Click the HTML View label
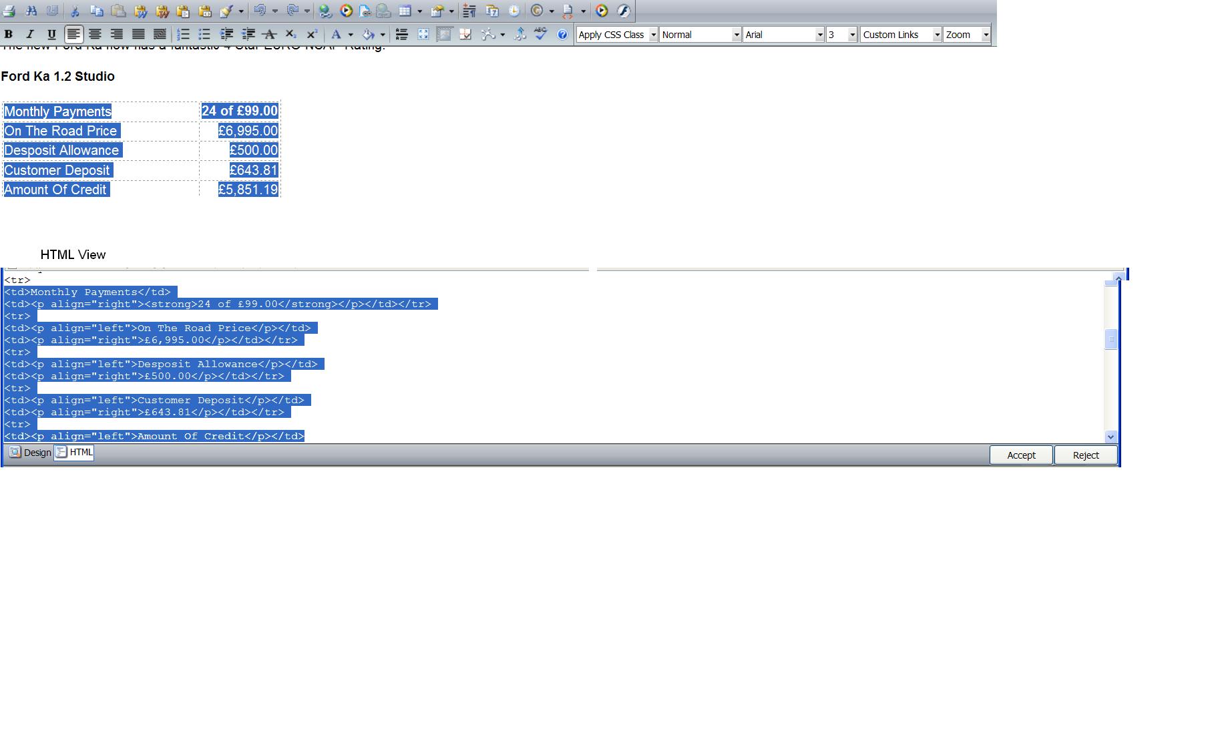Viewport: 1226px width, 743px height. [x=73, y=254]
